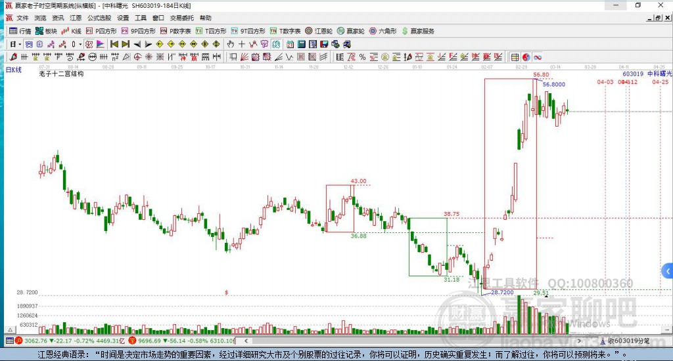The width and height of the screenshot is (673, 361).
Task: Open the 文件 menu
Action: tap(22, 18)
